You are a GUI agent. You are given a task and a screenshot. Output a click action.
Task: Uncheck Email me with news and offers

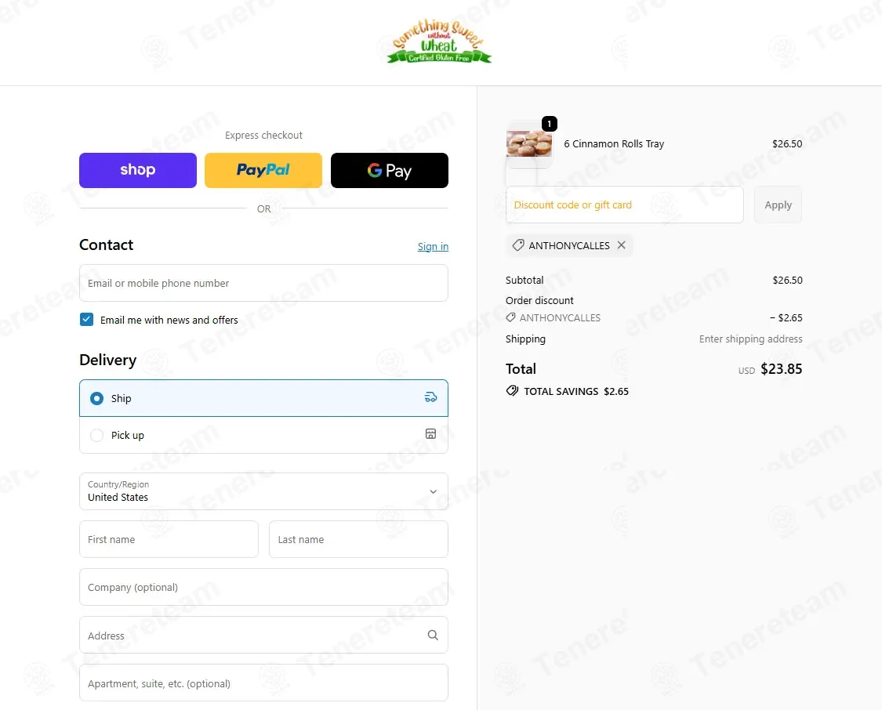pos(86,319)
